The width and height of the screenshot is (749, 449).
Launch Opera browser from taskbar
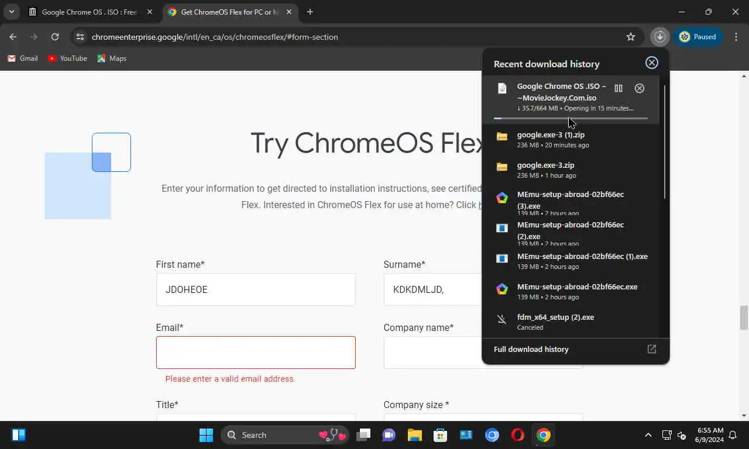click(517, 435)
